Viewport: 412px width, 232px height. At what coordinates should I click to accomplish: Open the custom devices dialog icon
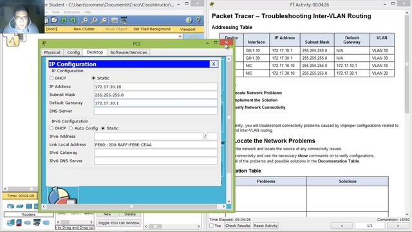point(124,20)
